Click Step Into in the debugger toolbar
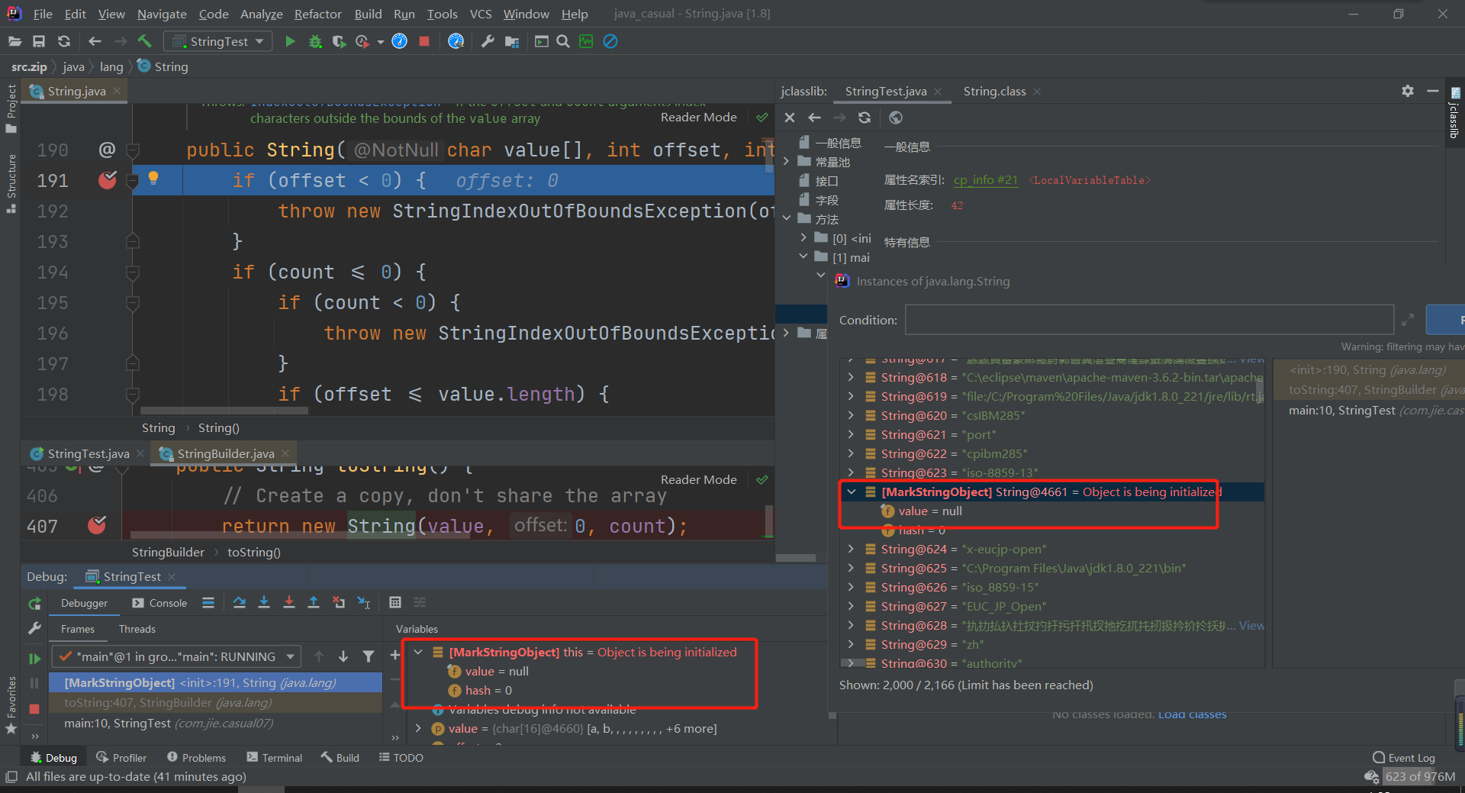 point(264,602)
